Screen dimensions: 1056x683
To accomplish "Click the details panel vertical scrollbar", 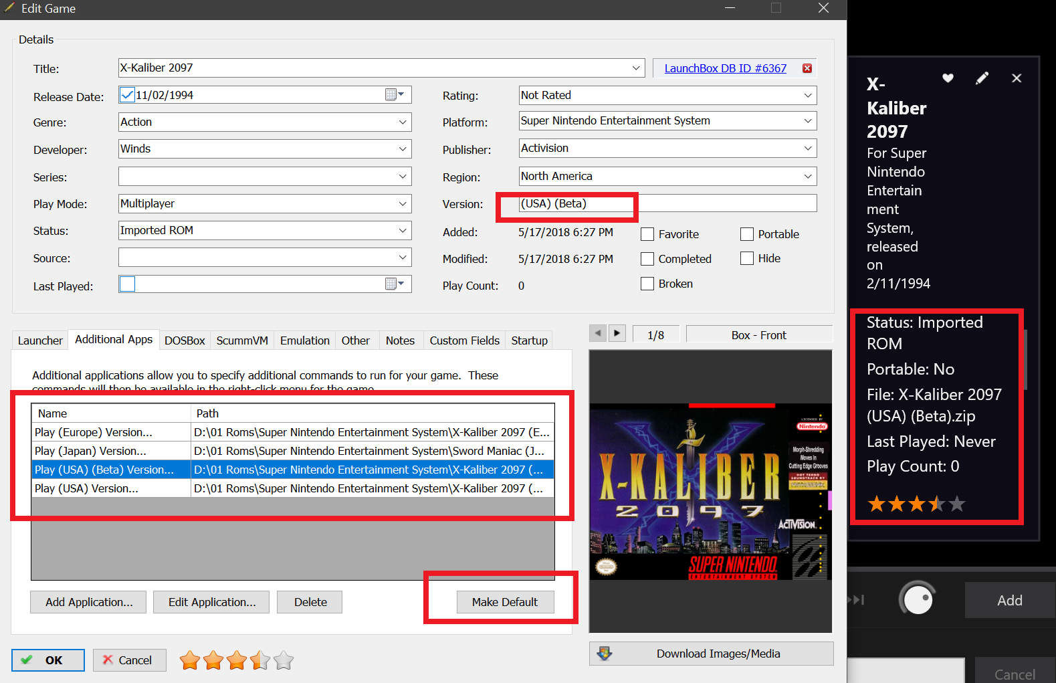I will coord(1025,359).
